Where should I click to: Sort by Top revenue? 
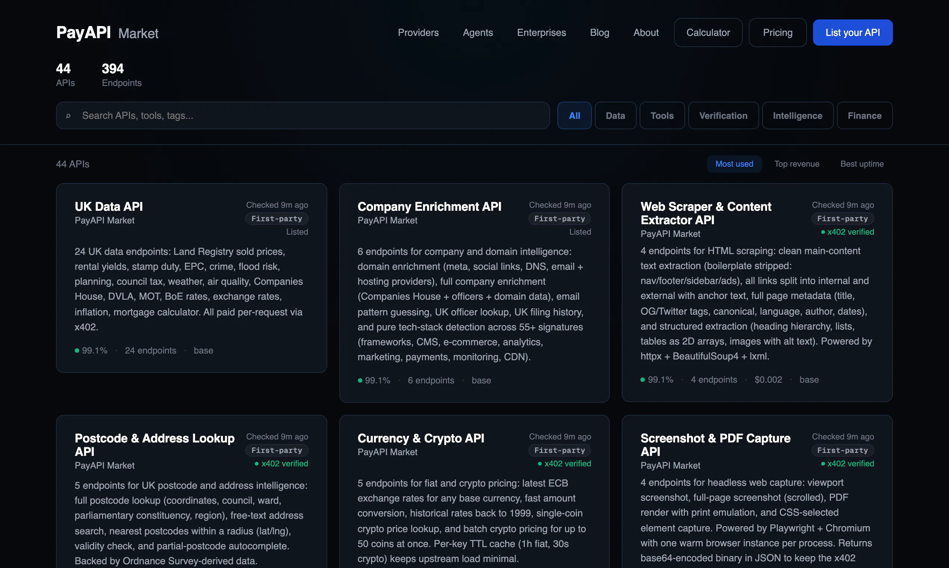(x=797, y=164)
